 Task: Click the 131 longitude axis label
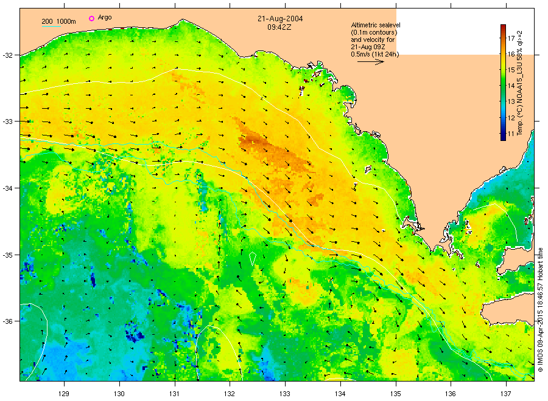174,394
